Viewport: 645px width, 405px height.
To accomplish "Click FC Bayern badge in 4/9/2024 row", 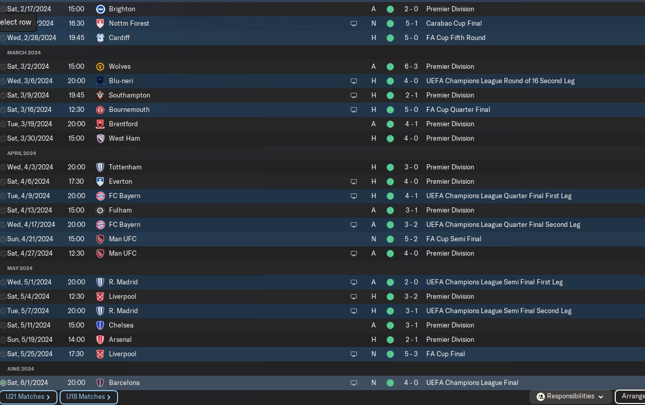I will (100, 196).
